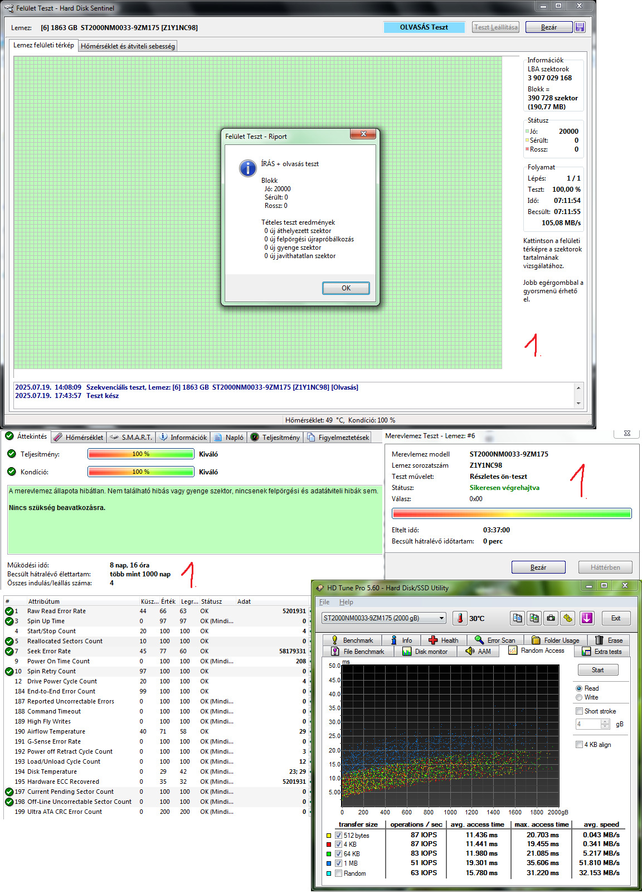Open the S.M.A.R.T. tab
This screenshot has height=893, width=642.
[131, 438]
